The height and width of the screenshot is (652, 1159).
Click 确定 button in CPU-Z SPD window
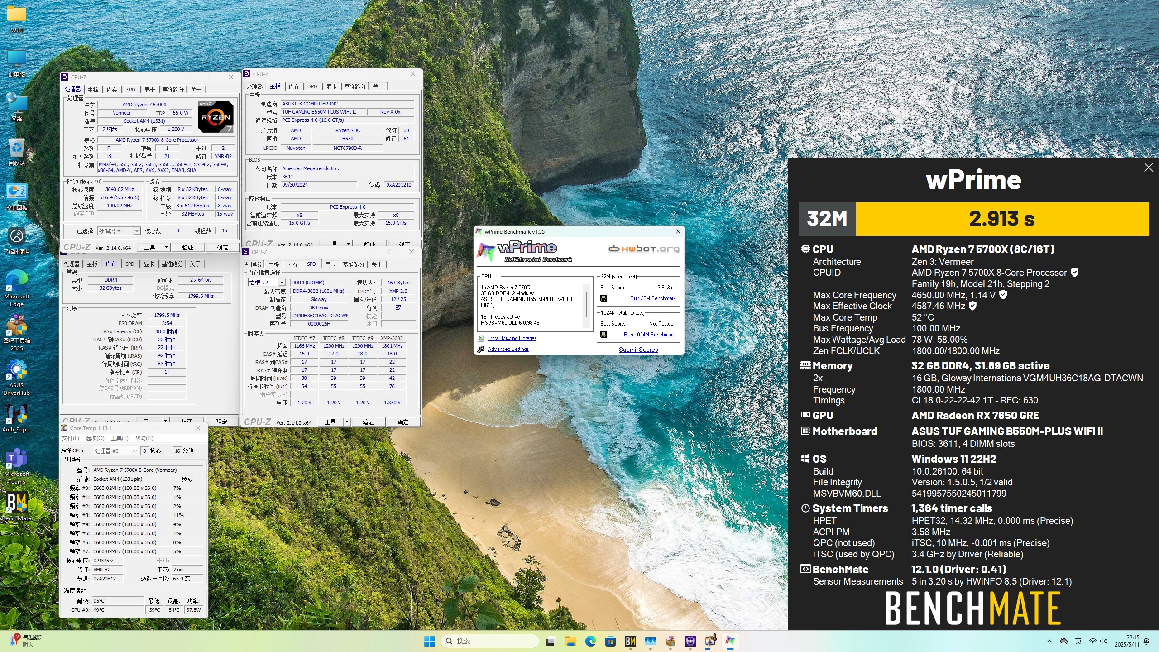403,422
